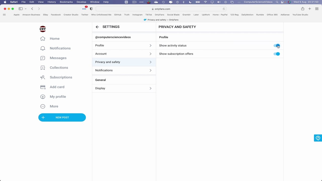Click the battery status icon
This screenshot has width=322, height=181.
(198, 2)
